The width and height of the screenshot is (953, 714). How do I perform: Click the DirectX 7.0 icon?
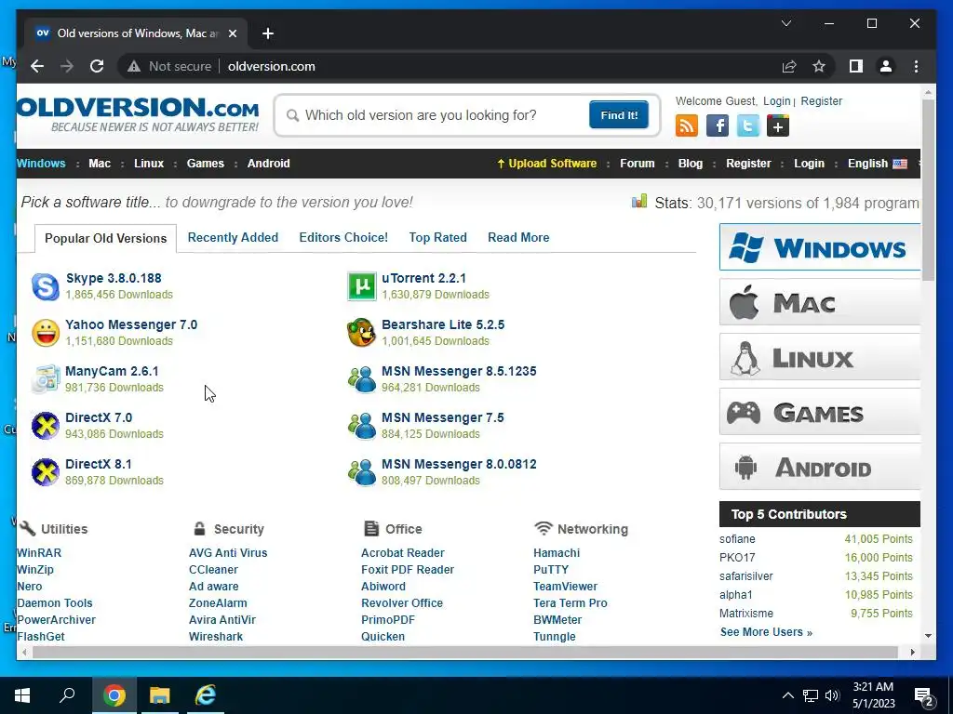coord(45,426)
